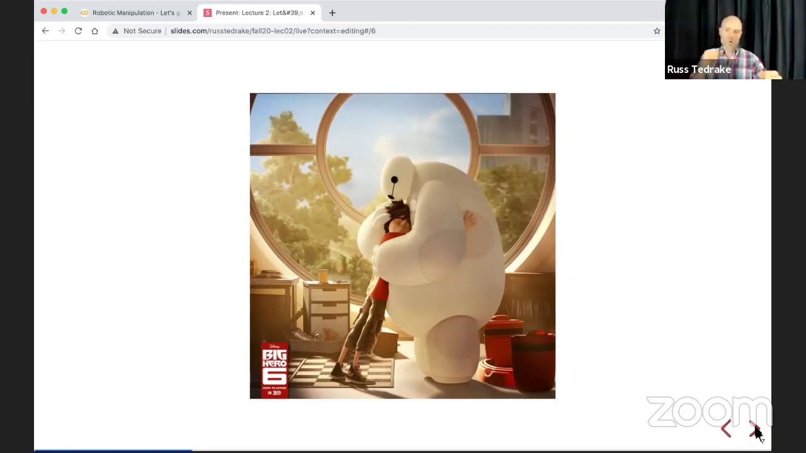Screen dimensions: 806x453
Task: Open a new browser tab
Action: point(332,13)
